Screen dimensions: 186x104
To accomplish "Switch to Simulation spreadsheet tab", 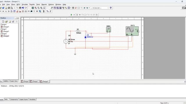I will (x=32, y=99).
